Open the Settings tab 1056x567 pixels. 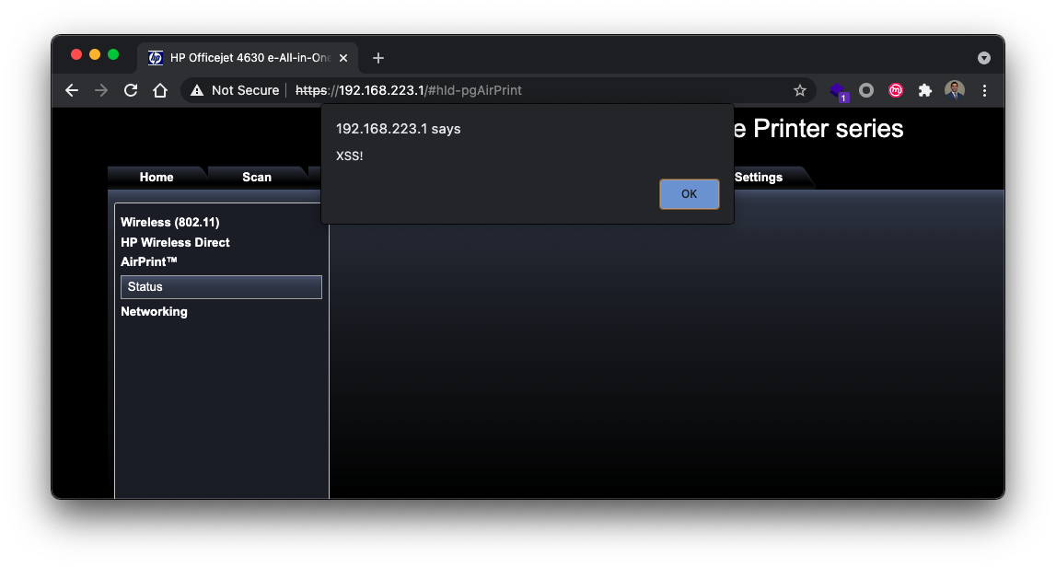coord(759,177)
